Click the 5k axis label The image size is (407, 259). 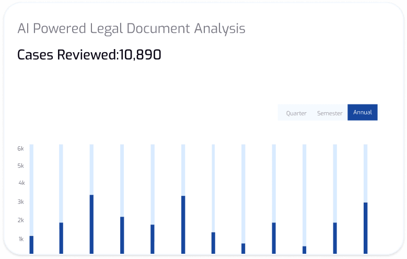20,166
